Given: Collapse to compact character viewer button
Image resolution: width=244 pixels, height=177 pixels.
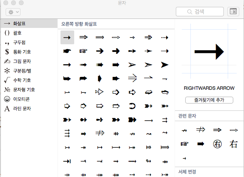Looking at the screenshot, I should click(x=233, y=12).
